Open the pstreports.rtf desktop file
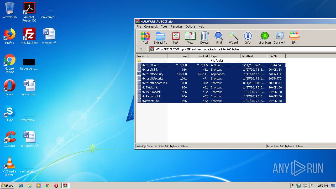 (29, 139)
